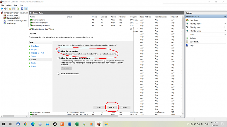Click green check icon of Pale Moon Portable
Screen dimensions: 227x127
(x=31, y=23)
